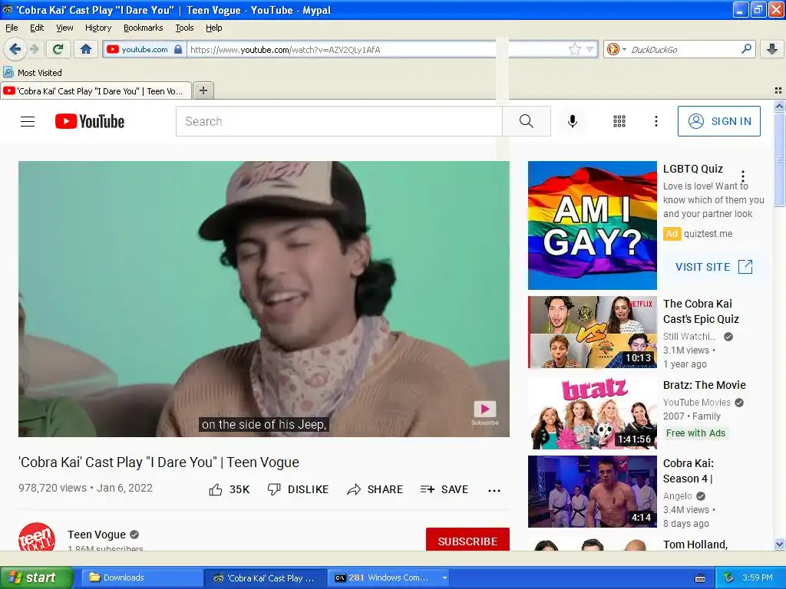The width and height of the screenshot is (786, 589).
Task: Open the Edit menu
Action: 37,28
